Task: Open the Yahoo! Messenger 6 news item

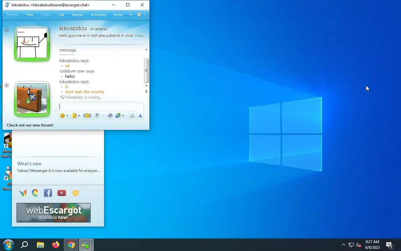Action: pyautogui.click(x=59, y=171)
